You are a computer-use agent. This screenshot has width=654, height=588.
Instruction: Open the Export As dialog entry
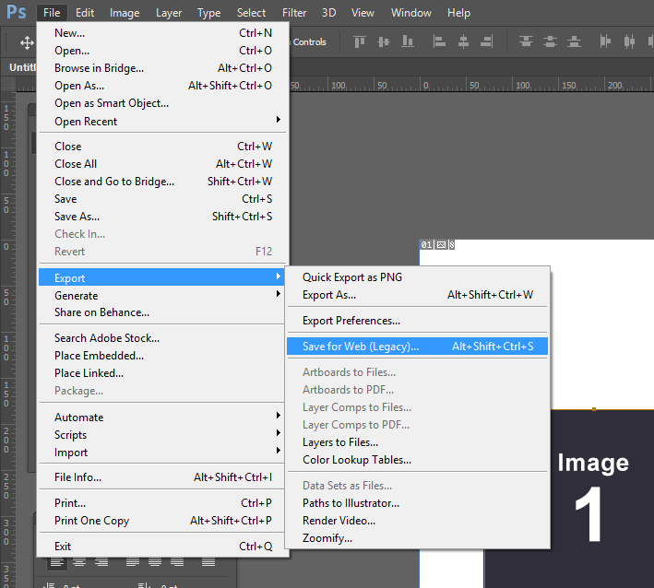(x=329, y=295)
